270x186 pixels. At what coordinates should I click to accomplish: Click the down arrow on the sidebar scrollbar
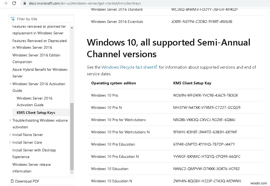(x=72, y=172)
